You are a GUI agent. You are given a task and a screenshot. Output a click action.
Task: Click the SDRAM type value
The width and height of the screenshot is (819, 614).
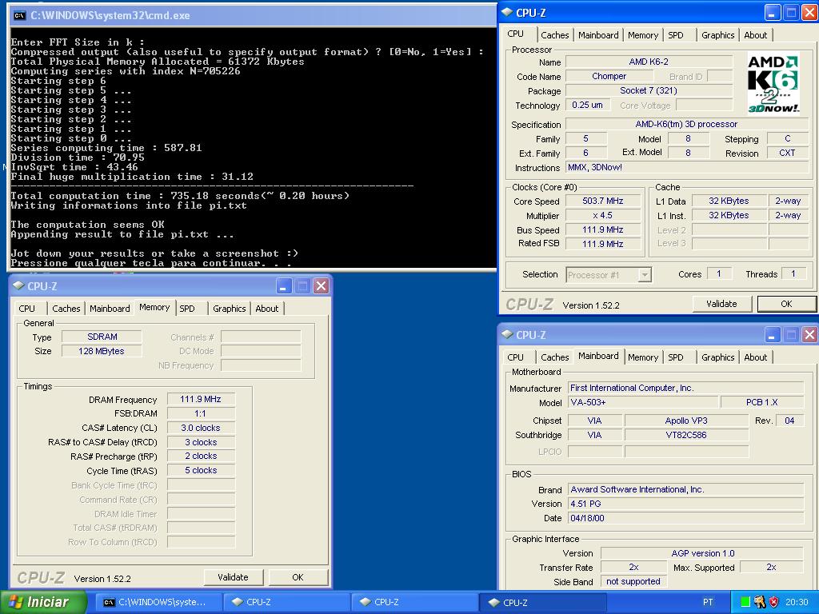pos(102,337)
